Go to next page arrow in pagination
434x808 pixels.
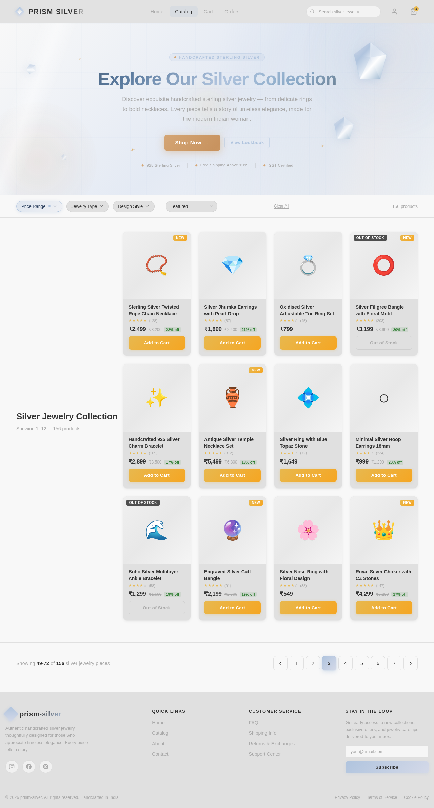pyautogui.click(x=411, y=663)
